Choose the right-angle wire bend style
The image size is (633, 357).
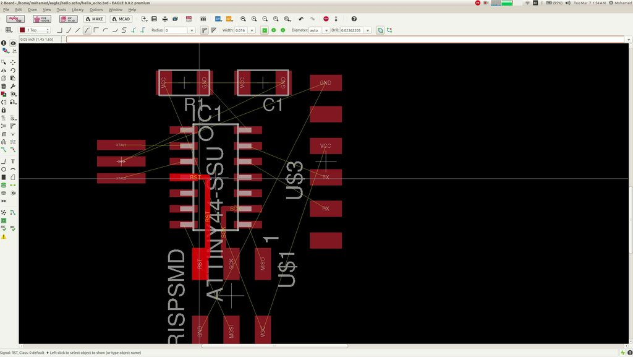point(59,30)
